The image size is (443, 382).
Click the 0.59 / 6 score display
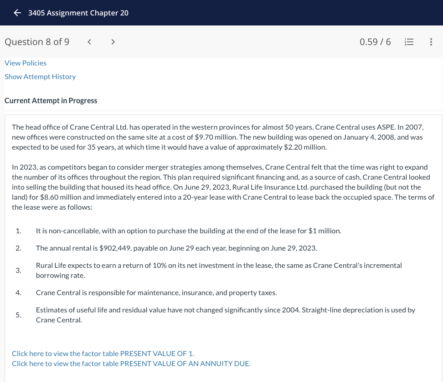pos(375,41)
